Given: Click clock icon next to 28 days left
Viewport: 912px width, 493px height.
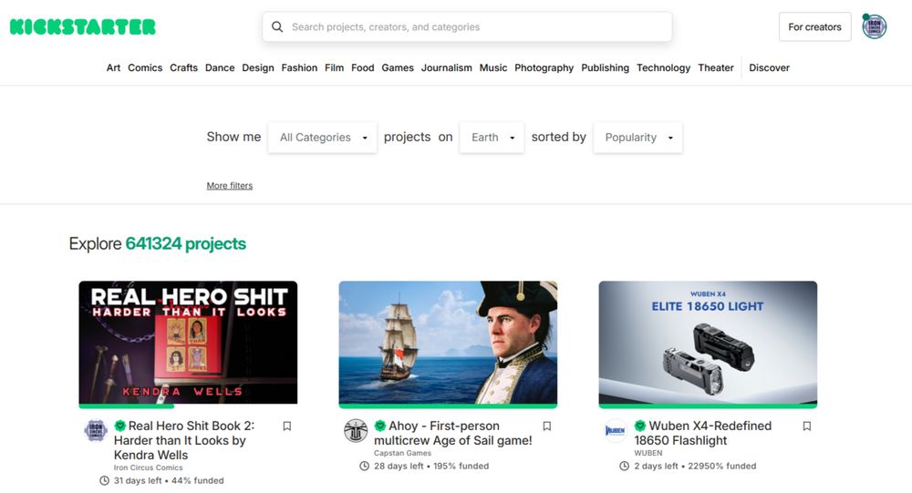Looking at the screenshot, I should tap(364, 467).
